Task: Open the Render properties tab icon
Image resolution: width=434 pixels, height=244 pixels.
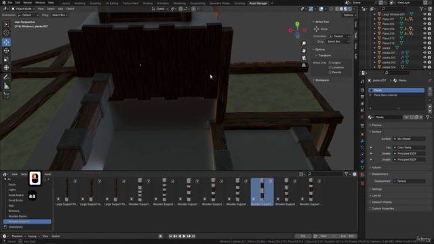Action: (x=362, y=90)
